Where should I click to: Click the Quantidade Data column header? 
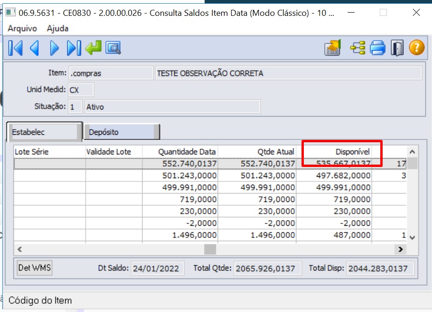point(180,152)
